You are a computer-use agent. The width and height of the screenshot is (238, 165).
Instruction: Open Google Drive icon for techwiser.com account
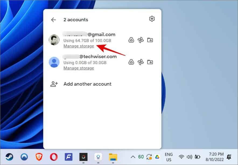click(x=131, y=62)
